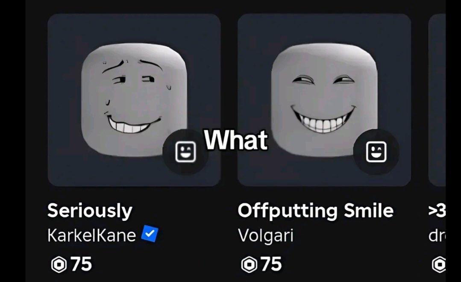This screenshot has width=461, height=282.
Task: Click the cut-off "dr" creator name
Action: click(x=437, y=235)
